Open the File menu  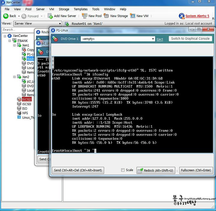[x=7, y=9]
